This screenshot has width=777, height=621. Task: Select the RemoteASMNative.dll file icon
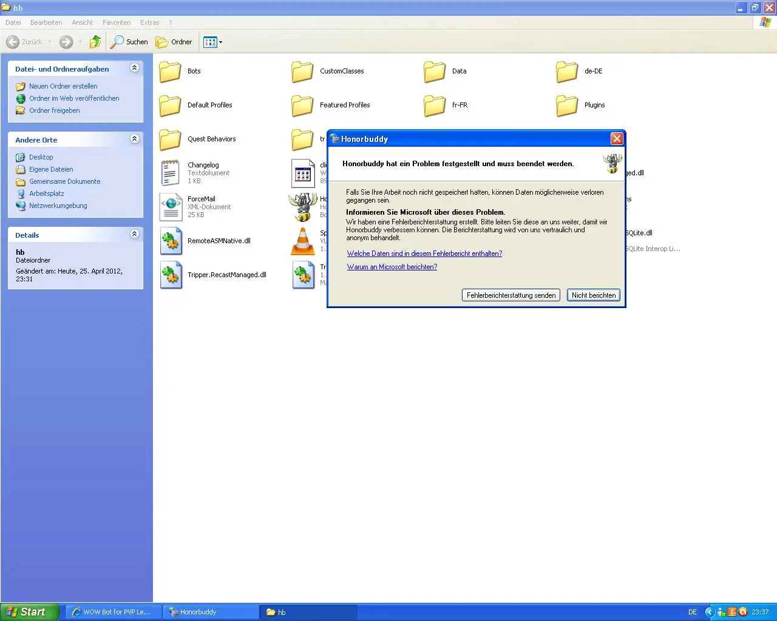[x=171, y=241]
